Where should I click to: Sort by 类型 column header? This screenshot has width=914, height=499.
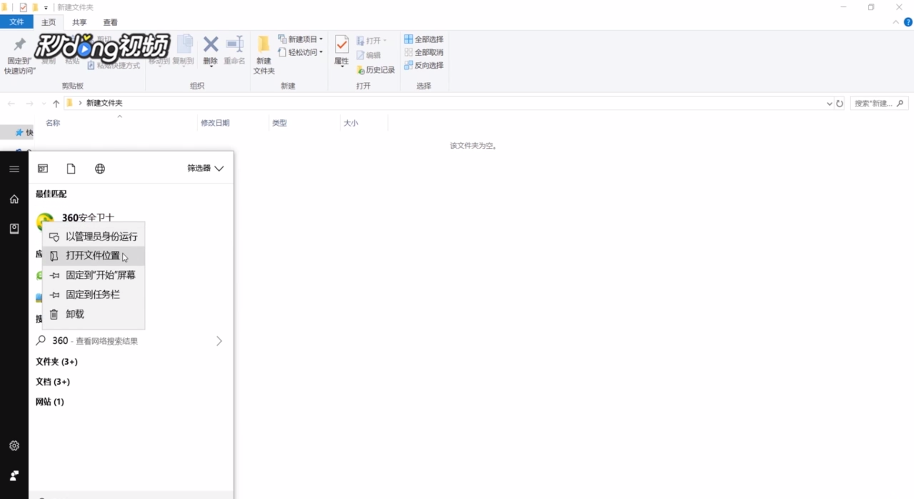(x=280, y=123)
